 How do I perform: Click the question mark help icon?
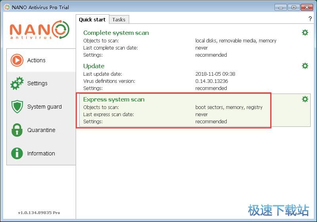click(x=310, y=19)
